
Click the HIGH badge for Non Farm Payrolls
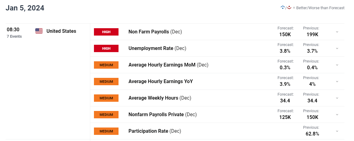(106, 32)
